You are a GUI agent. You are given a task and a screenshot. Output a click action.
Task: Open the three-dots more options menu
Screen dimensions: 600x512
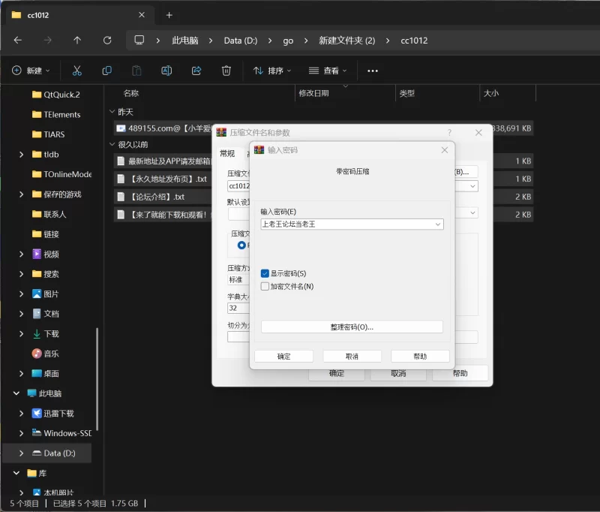372,71
